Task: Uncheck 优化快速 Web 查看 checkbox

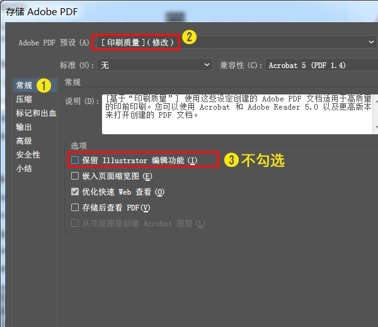Action: pos(75,192)
